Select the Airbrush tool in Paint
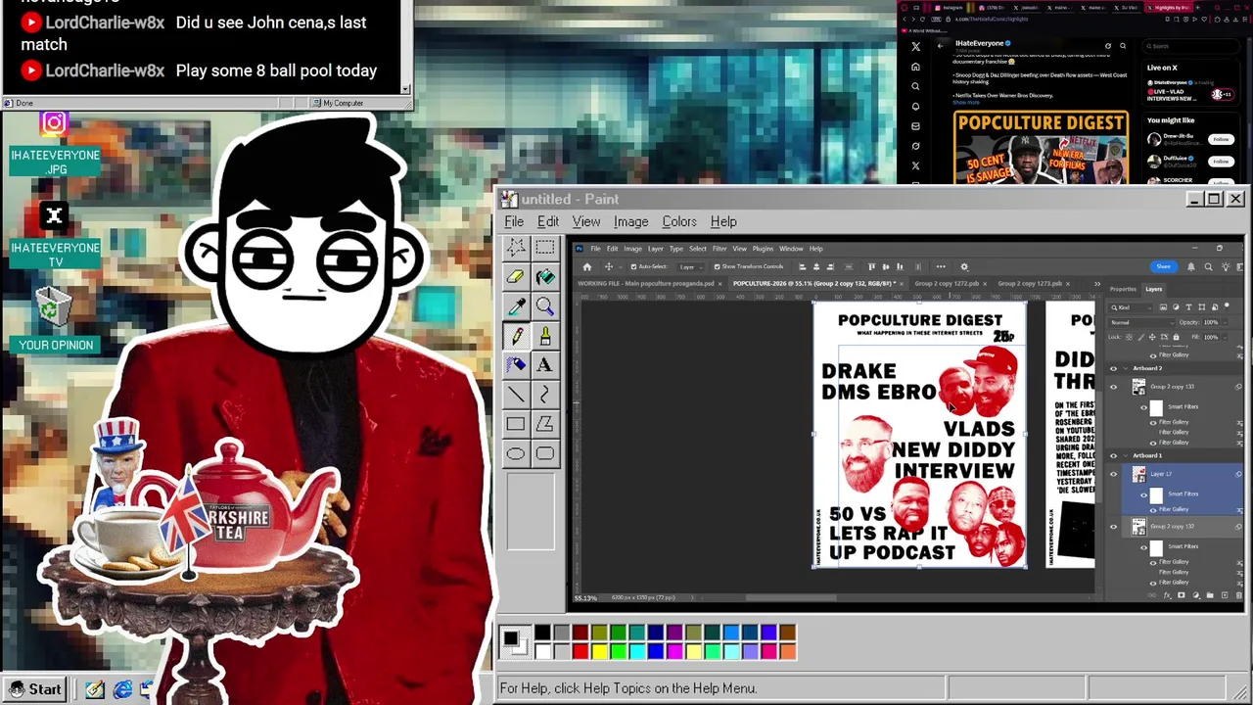The image size is (1253, 705). click(516, 365)
